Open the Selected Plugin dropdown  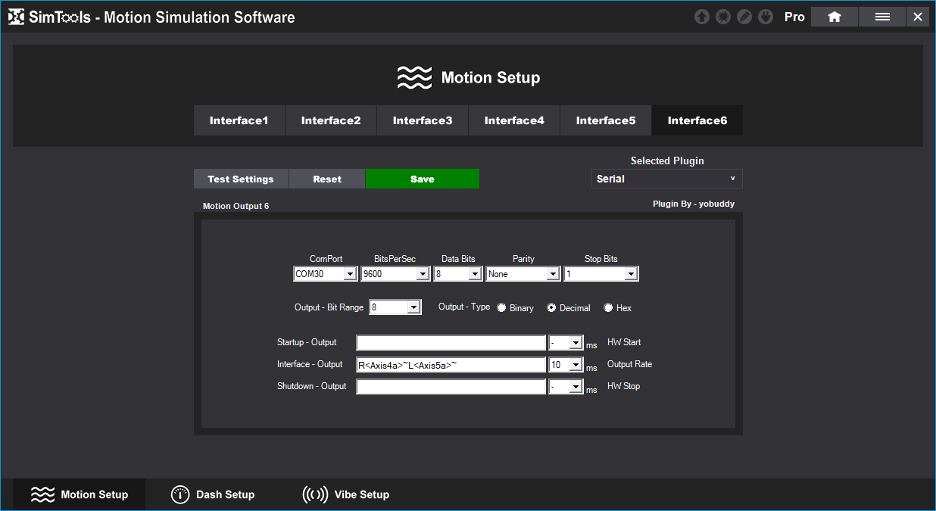pyautogui.click(x=667, y=179)
